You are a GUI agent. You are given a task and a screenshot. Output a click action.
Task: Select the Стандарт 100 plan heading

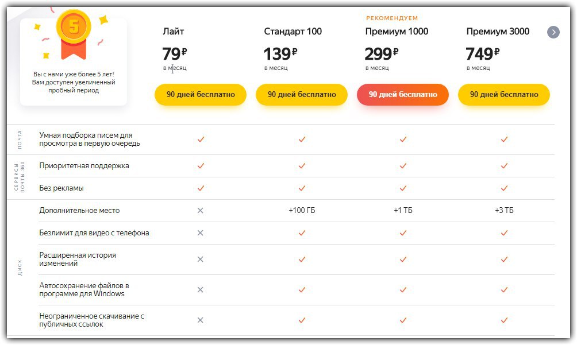(293, 32)
